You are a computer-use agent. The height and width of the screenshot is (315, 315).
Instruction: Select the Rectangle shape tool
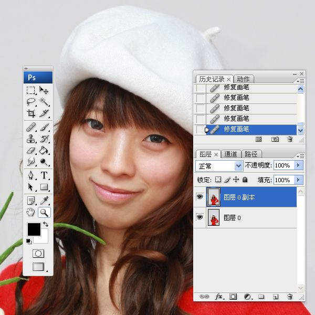point(44,187)
